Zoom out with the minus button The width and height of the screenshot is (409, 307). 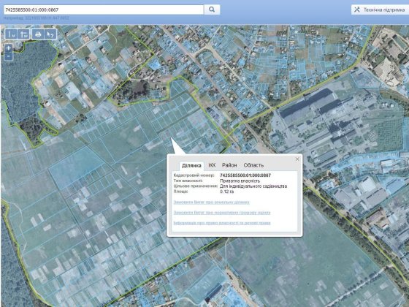[x=9, y=56]
